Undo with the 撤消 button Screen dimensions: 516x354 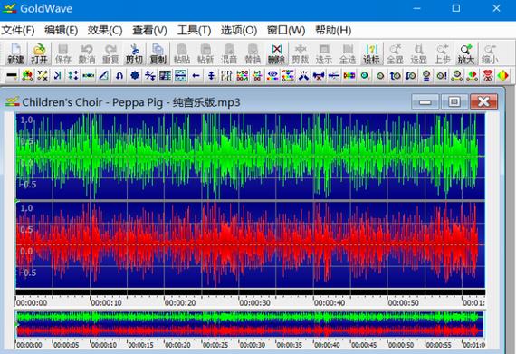pos(87,53)
